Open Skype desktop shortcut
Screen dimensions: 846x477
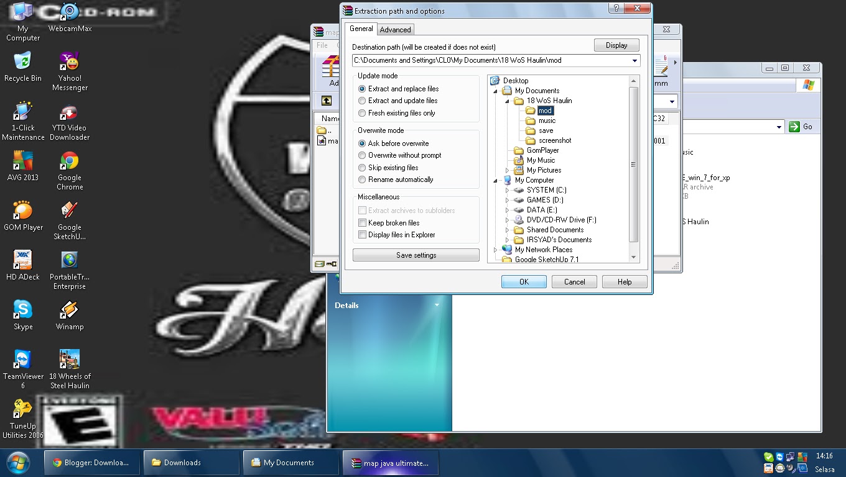23,315
